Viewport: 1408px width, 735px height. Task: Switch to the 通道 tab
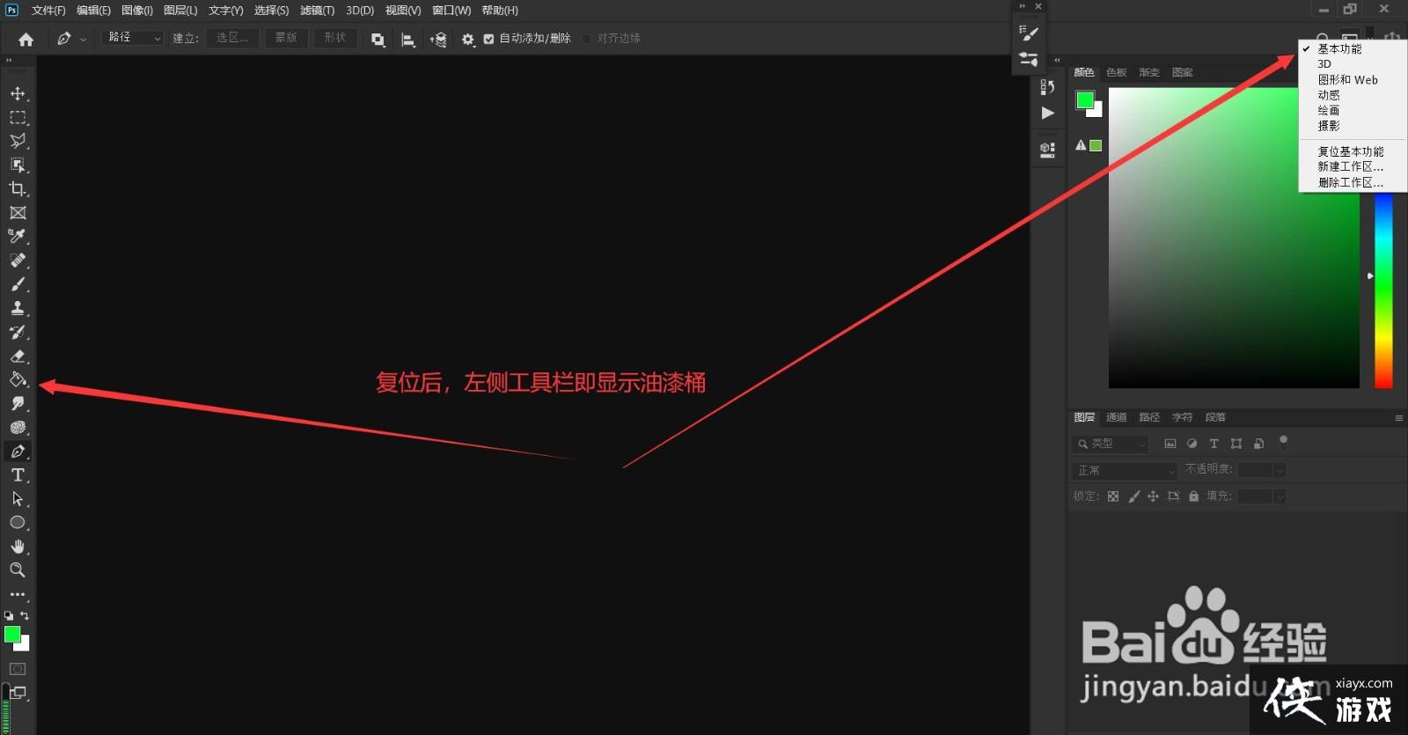tap(1116, 417)
